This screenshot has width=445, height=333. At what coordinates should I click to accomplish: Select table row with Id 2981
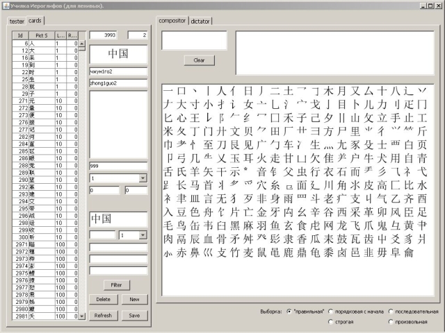[45, 316]
